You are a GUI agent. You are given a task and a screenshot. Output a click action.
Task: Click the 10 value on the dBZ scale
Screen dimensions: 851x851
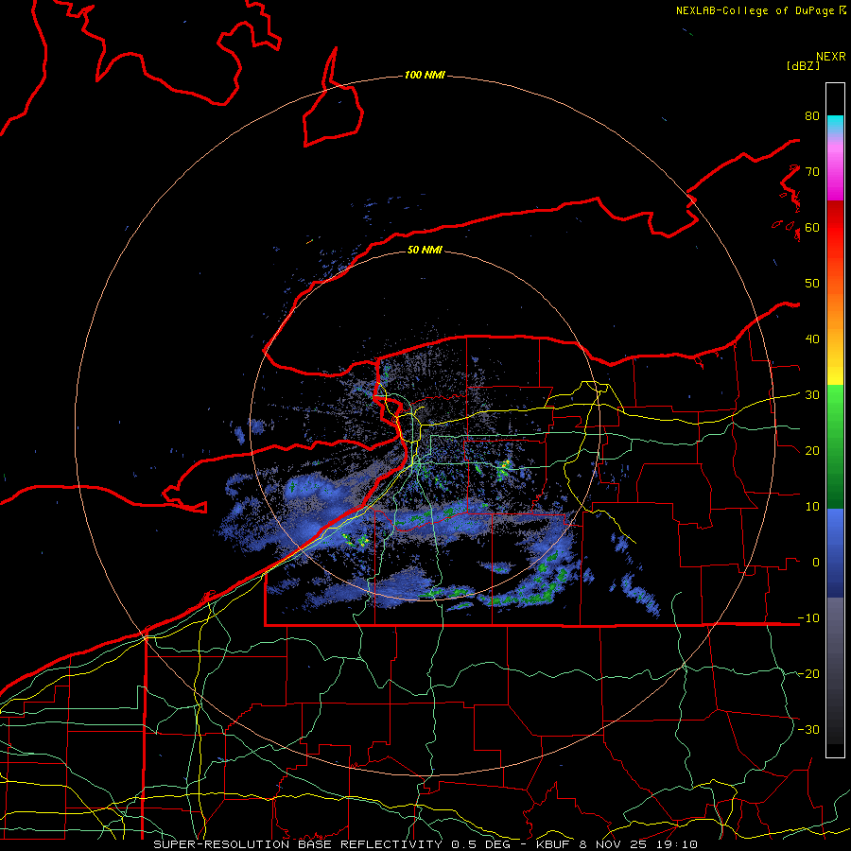812,507
